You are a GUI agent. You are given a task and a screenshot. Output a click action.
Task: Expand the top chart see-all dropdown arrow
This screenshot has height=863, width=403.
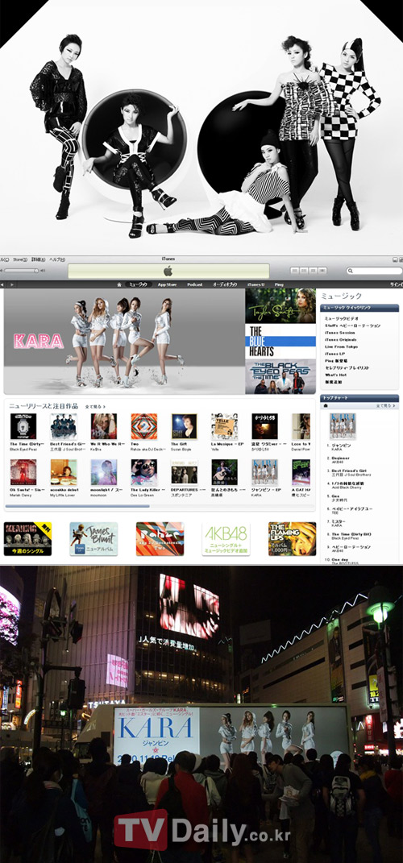394,405
